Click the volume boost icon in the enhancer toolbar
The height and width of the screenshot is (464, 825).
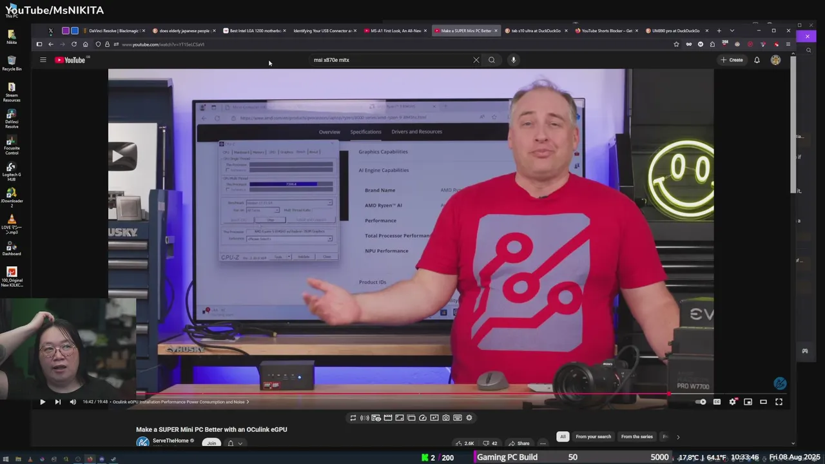pos(365,418)
